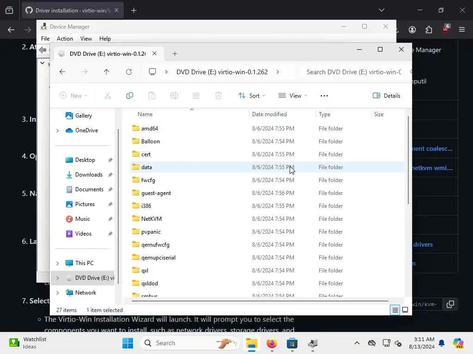Expand OneDrive in navigation pane
This screenshot has height=354, width=473.
click(58, 130)
